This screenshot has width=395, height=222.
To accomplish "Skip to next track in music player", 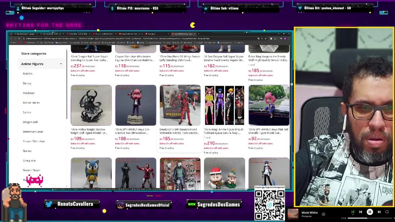I will pyautogui.click(x=379, y=212).
